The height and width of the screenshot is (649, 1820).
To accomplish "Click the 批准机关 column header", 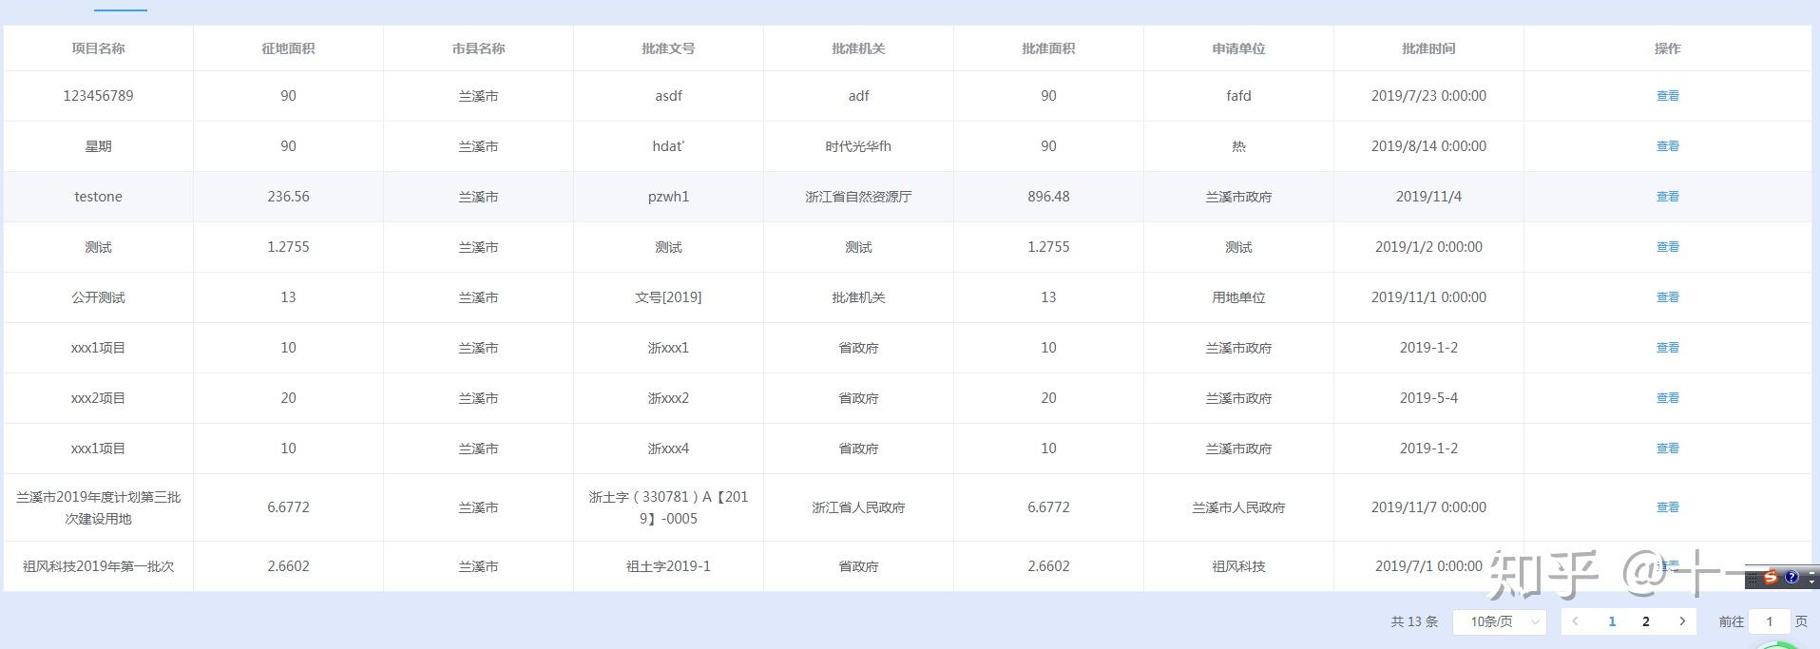I will coord(858,48).
